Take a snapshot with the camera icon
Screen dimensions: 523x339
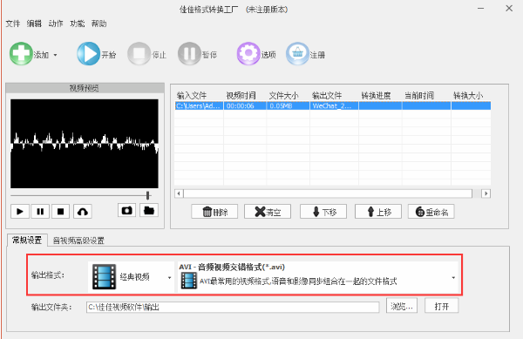coord(126,211)
